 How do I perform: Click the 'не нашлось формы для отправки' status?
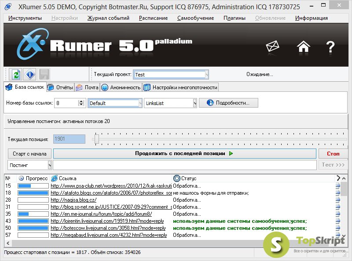point(211,193)
